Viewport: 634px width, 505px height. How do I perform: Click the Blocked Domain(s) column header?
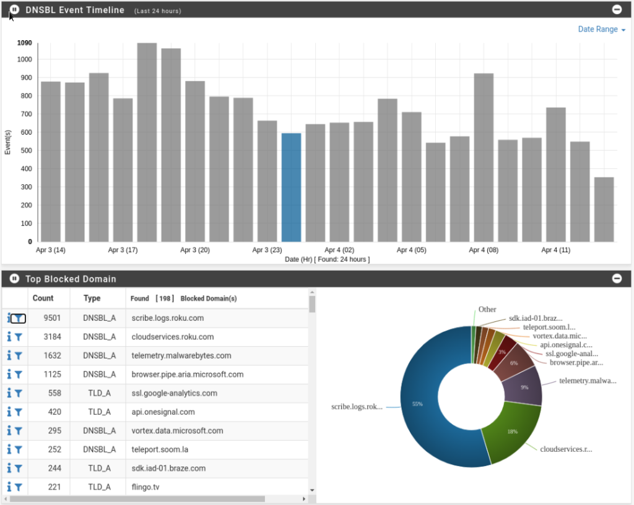(x=209, y=299)
